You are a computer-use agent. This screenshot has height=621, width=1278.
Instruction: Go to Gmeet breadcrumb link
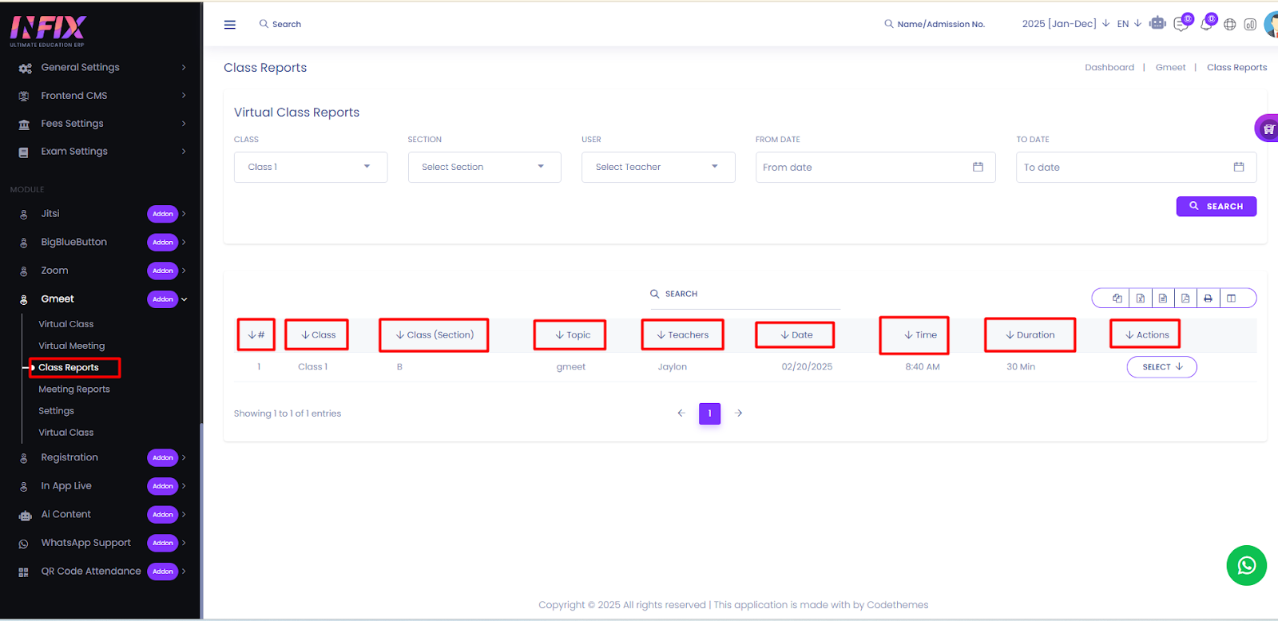click(x=1170, y=68)
